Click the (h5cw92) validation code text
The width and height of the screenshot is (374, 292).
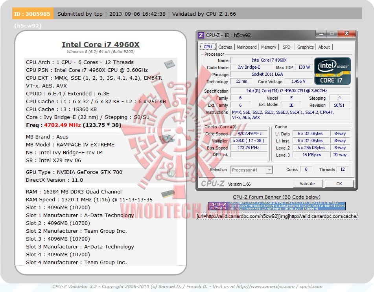(x=28, y=26)
